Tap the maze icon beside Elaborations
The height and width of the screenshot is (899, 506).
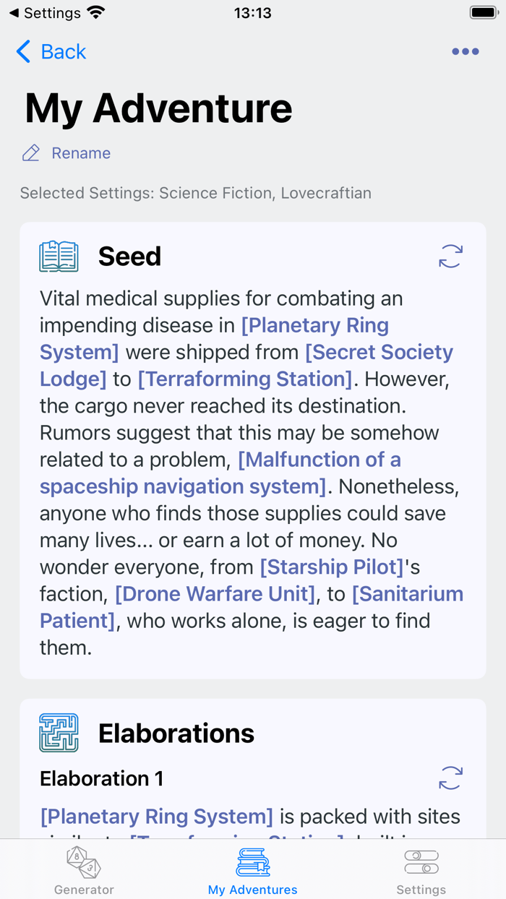point(58,732)
